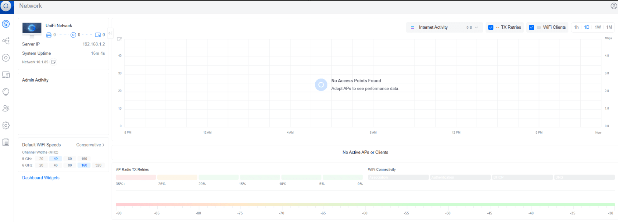This screenshot has width=618, height=222.
Task: Collapse the left info panel with the arrow
Action: coord(110,33)
